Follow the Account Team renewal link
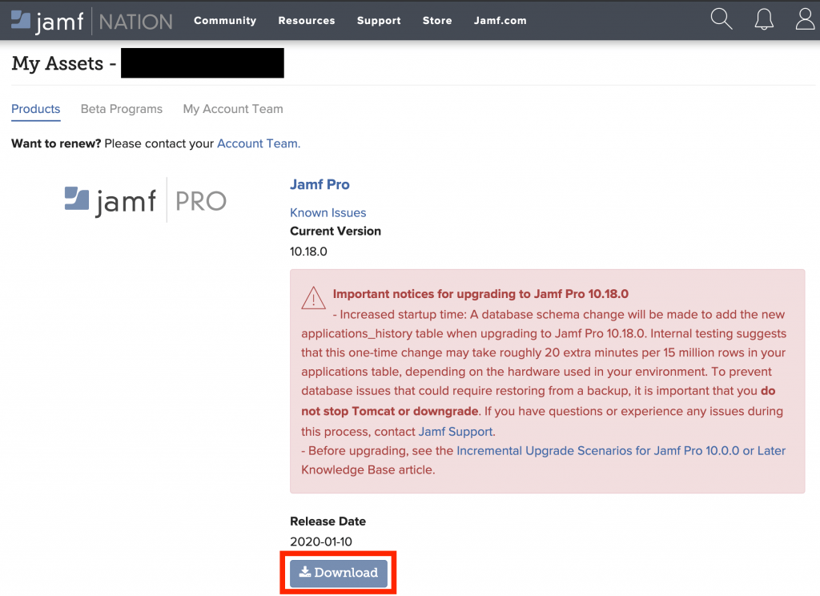This screenshot has height=596, width=820. click(259, 143)
